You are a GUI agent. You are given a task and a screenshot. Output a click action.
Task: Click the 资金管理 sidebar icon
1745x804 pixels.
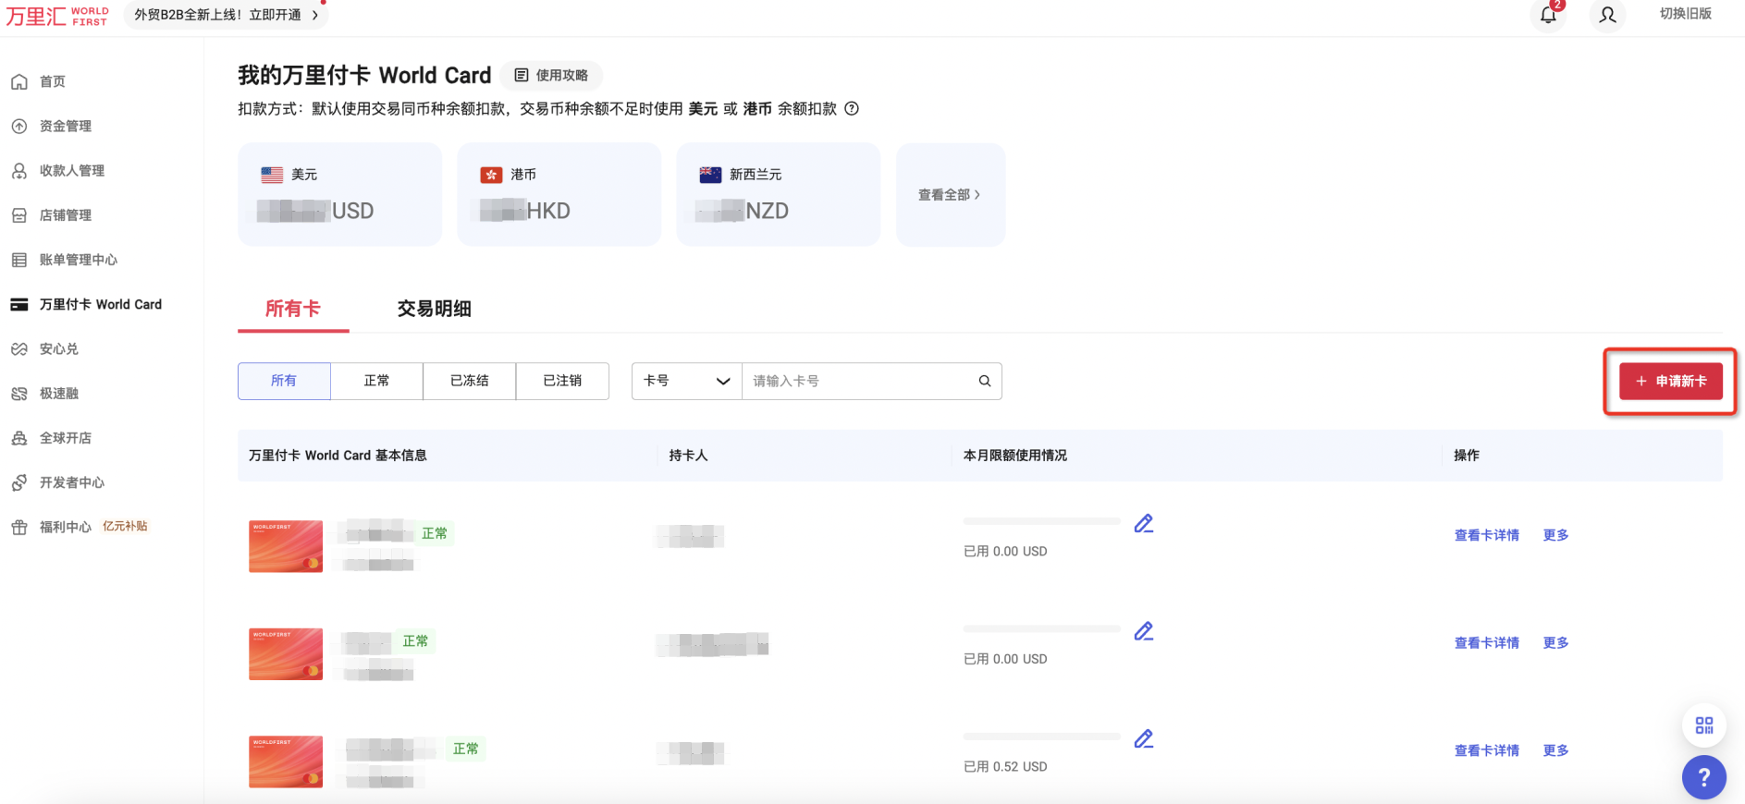click(19, 126)
